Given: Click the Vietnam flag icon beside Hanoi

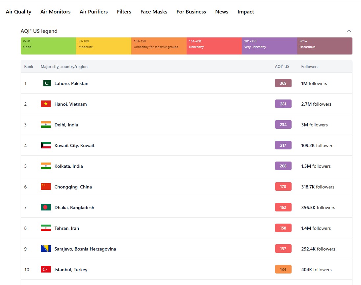Looking at the screenshot, I should (46, 104).
